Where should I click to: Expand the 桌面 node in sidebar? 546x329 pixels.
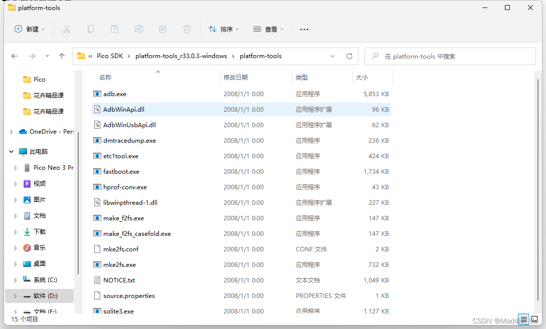15,264
